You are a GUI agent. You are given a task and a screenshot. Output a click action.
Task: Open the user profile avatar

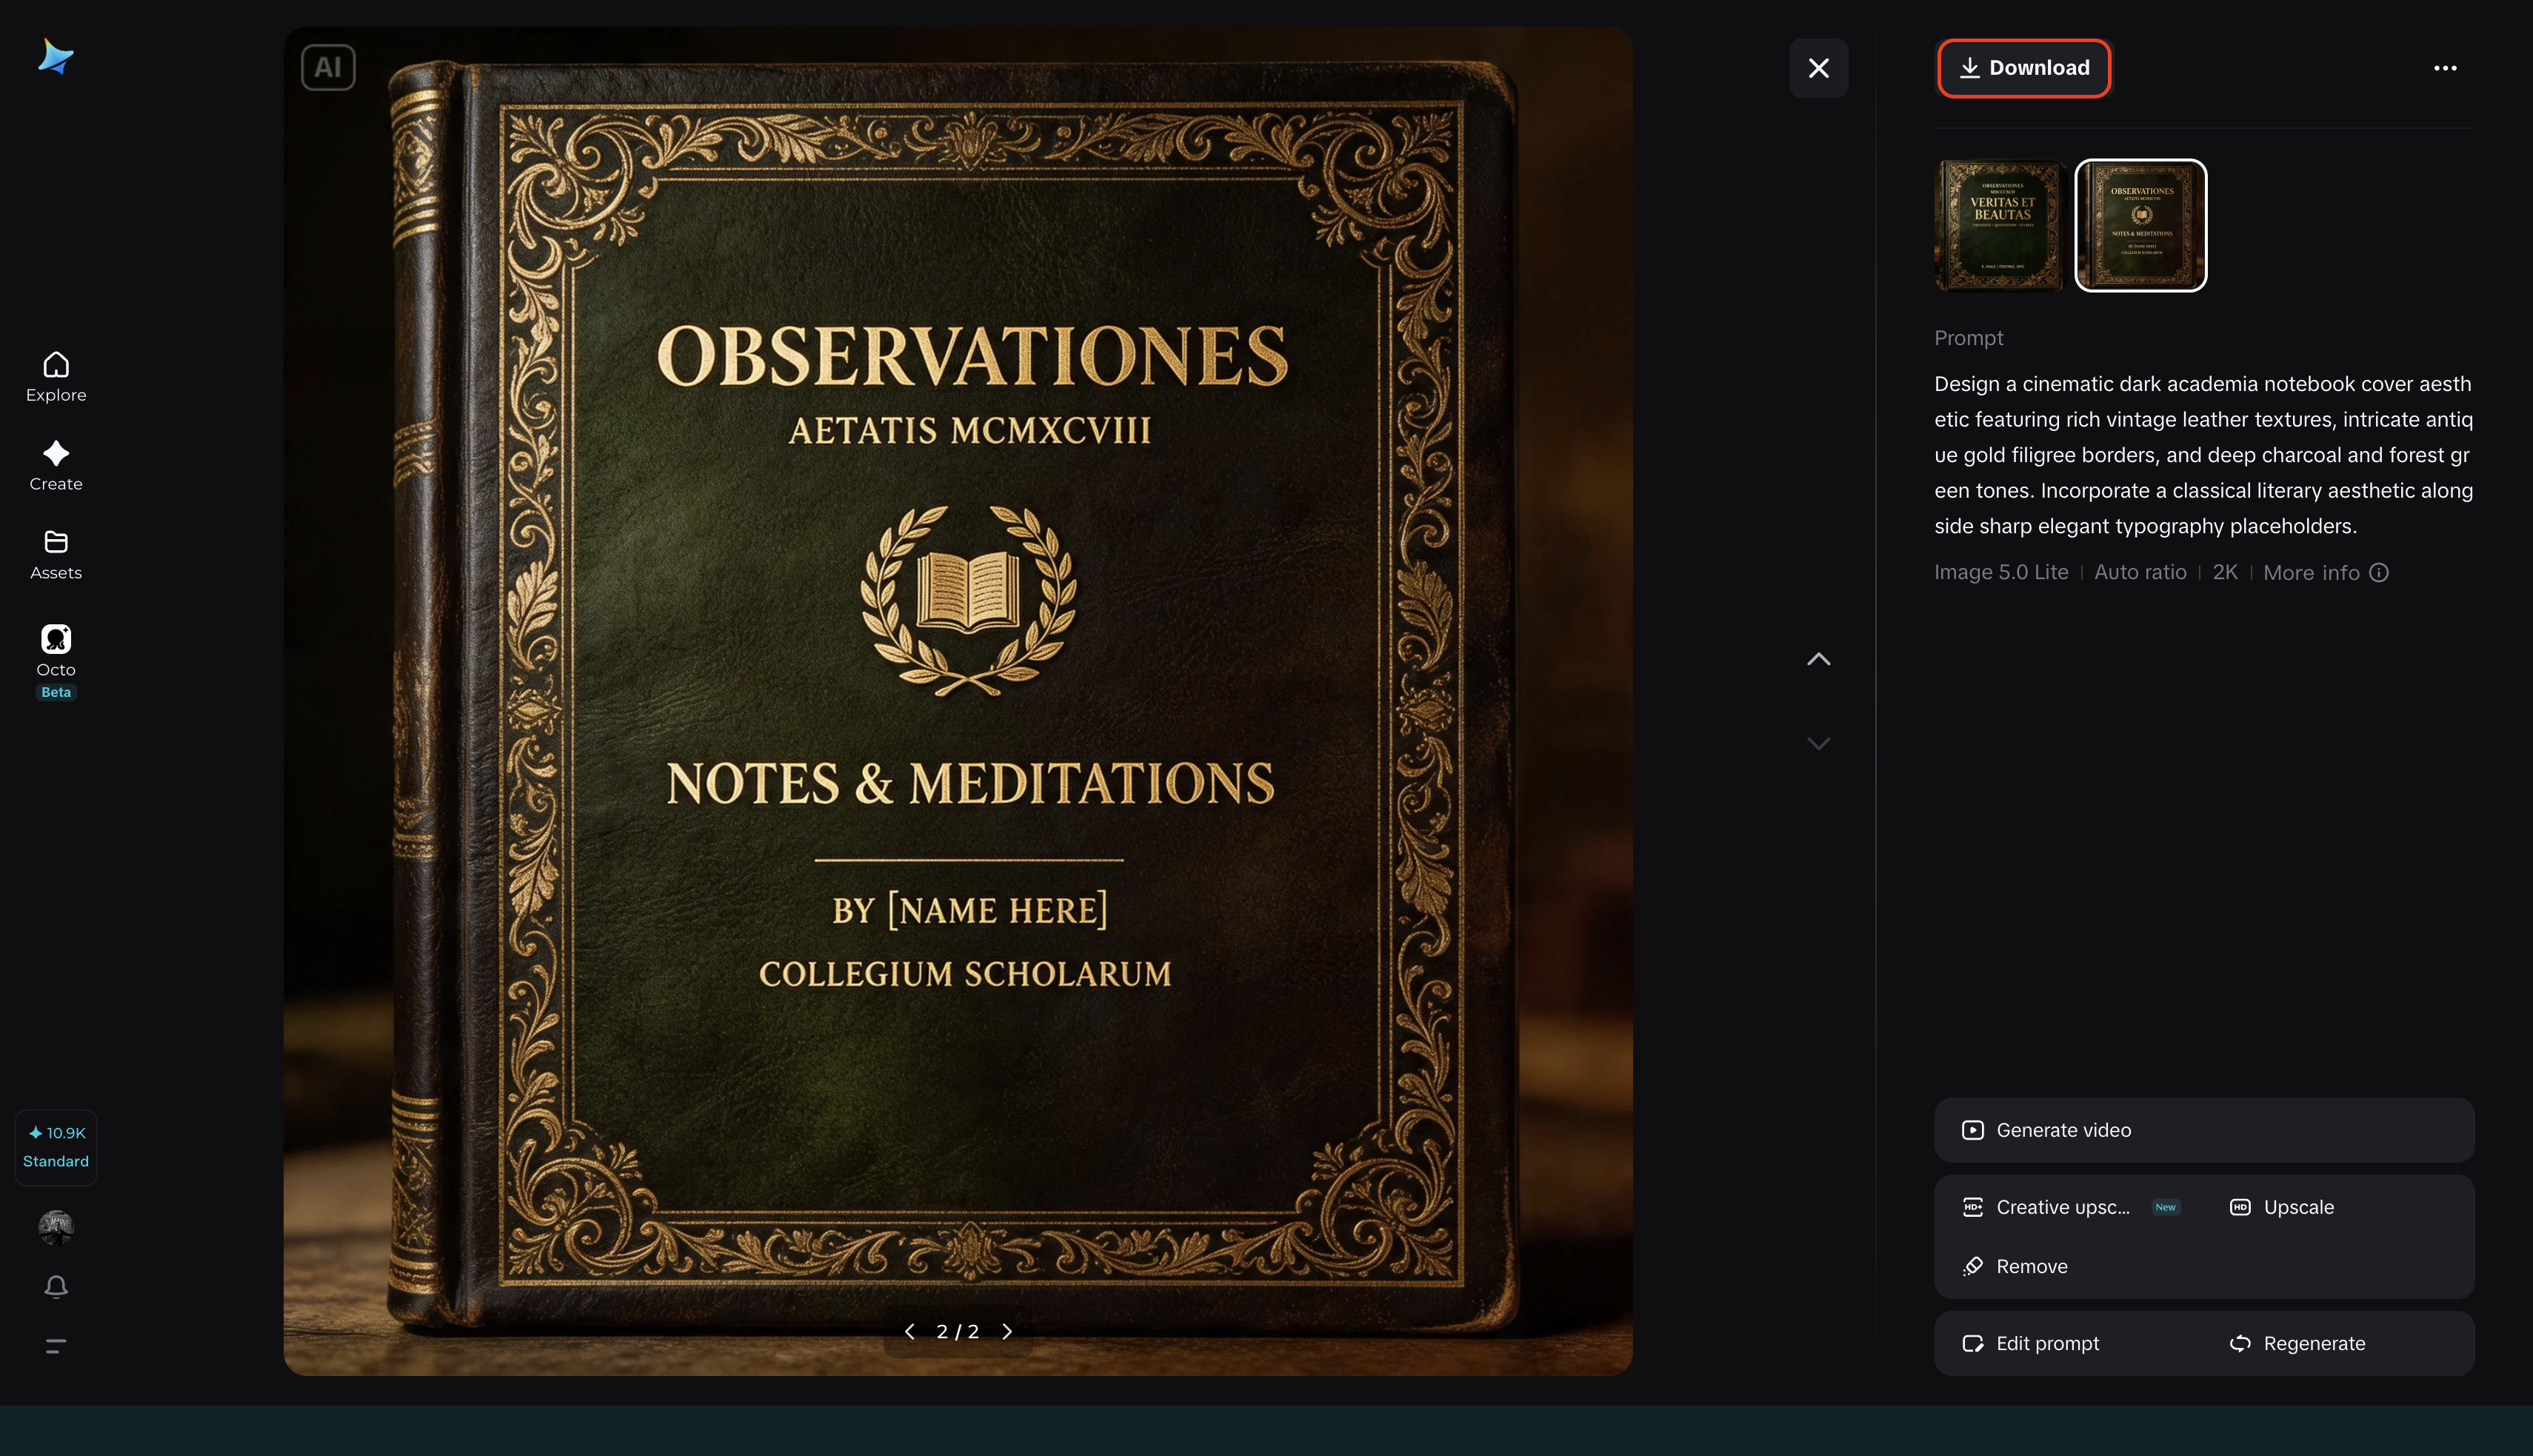click(x=56, y=1227)
